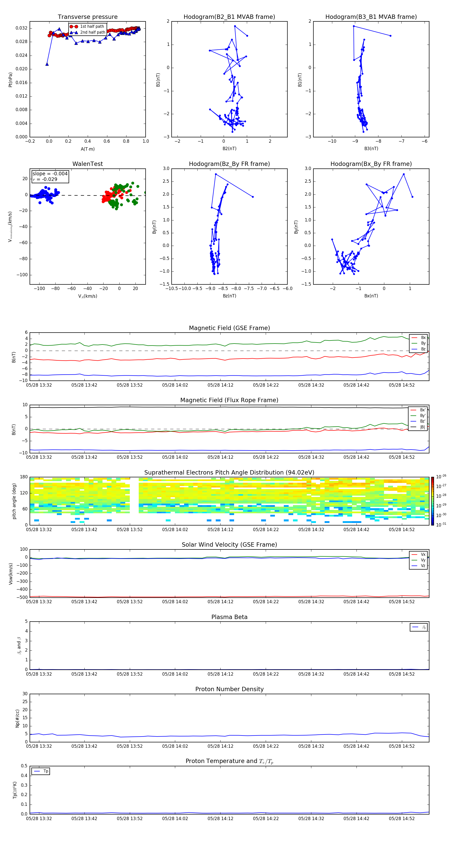Screen dimensions: 459x841
Task: Click the '10^-31' colorbar label
Action: click(441, 525)
